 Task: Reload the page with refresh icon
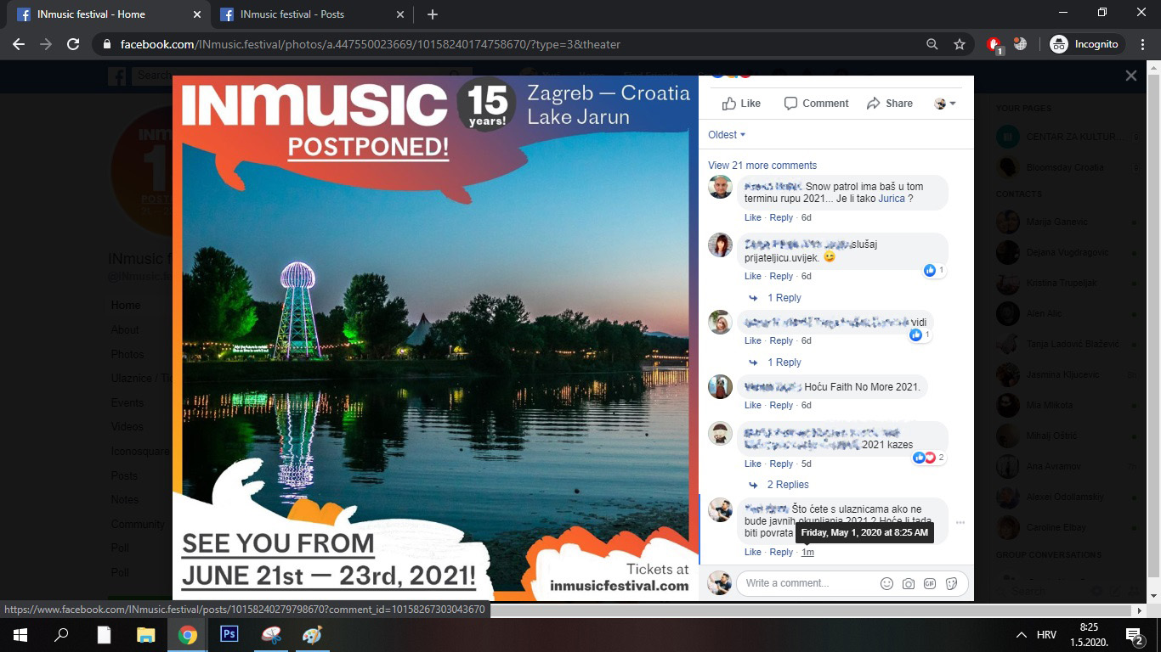tap(73, 44)
